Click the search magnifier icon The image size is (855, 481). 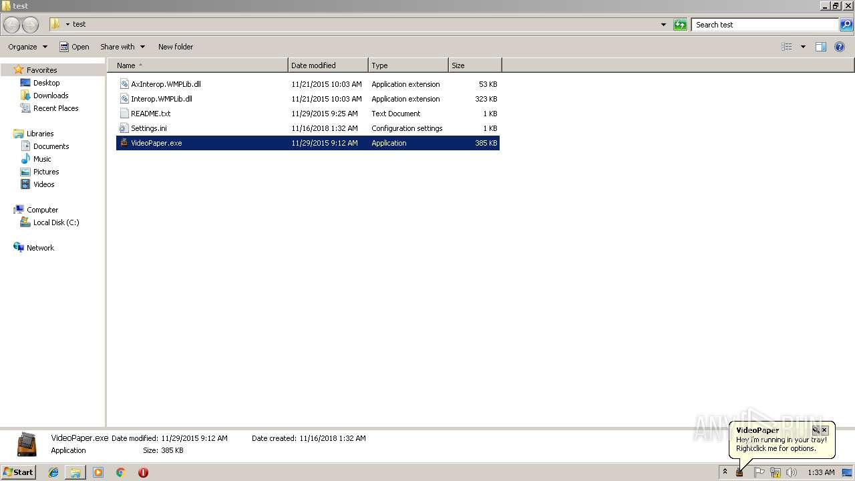(846, 25)
